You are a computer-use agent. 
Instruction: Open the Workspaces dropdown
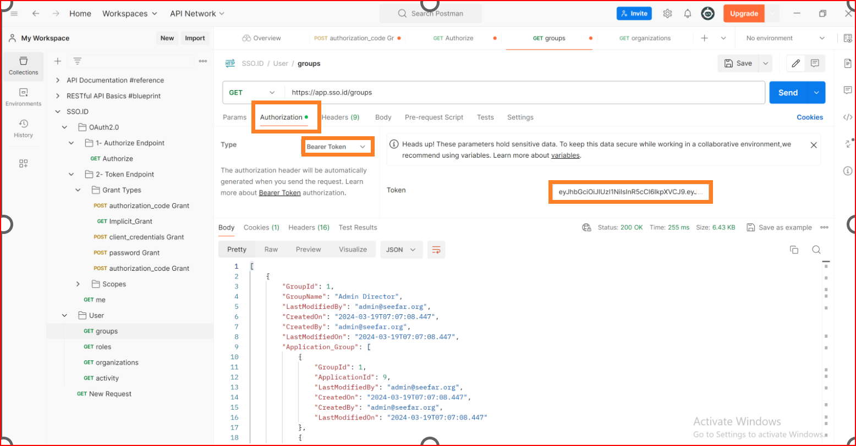(130, 14)
